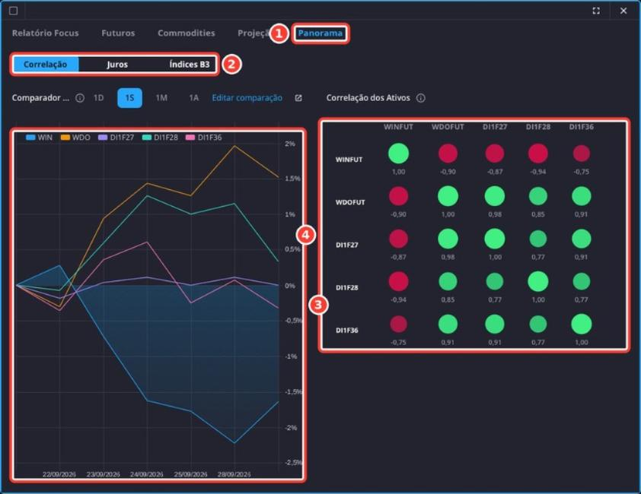Set comparison period to 1A
The image size is (641, 494).
coord(193,98)
